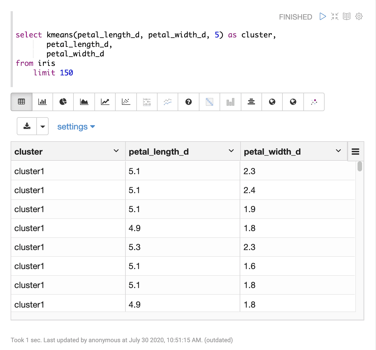Switch to scatter chart visualization
Viewport: 376px width, 350px height.
pyautogui.click(x=126, y=102)
